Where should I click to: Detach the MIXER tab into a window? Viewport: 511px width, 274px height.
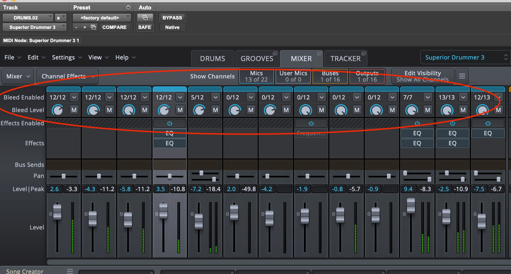[319, 53]
